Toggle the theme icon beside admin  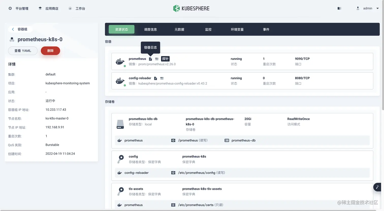[339, 8]
